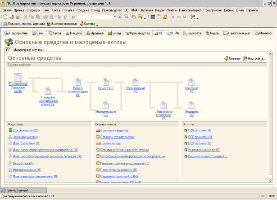Expand the help icon dropdown arrow

(145, 18)
